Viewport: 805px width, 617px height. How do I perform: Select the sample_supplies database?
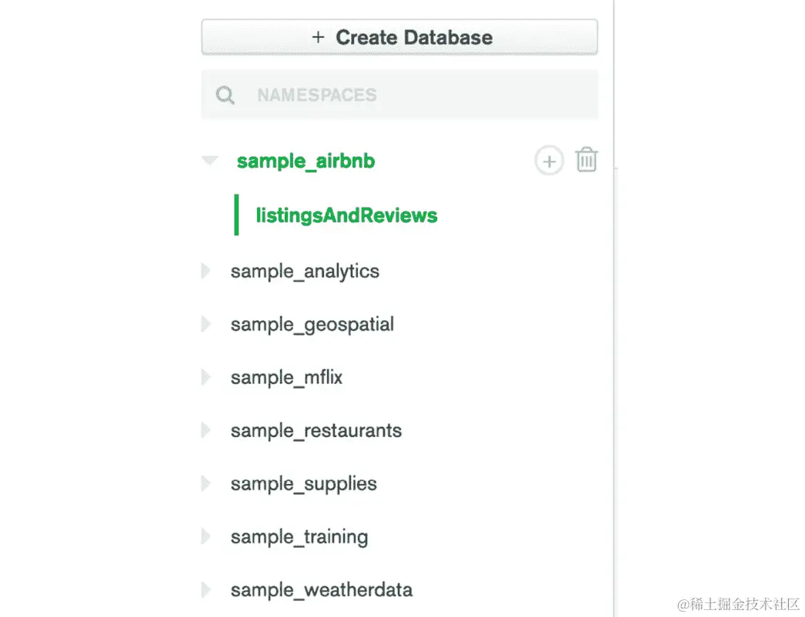pos(303,484)
